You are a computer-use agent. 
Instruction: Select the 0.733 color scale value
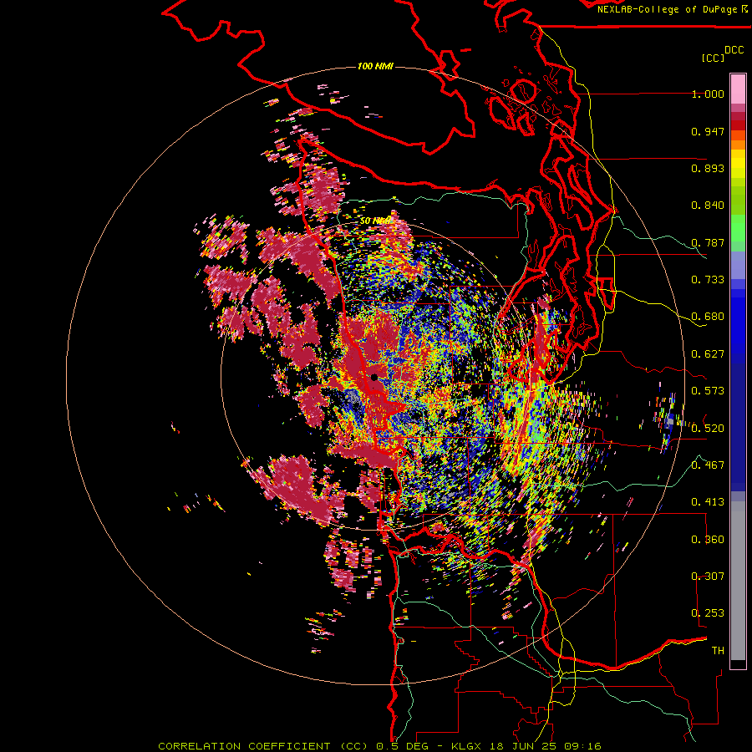[708, 280]
